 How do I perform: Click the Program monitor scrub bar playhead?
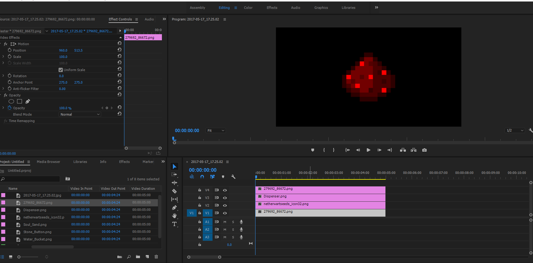pyautogui.click(x=174, y=139)
